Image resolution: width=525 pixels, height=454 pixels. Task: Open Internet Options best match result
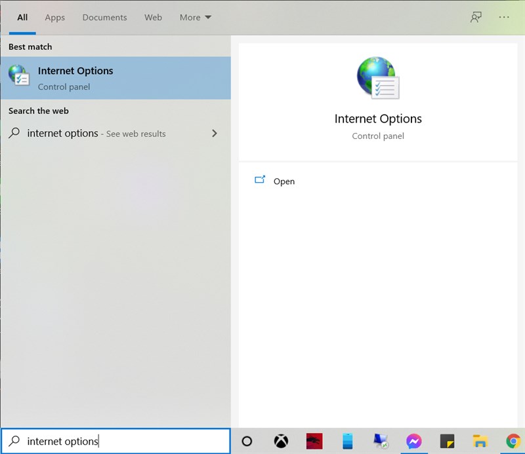(x=115, y=78)
